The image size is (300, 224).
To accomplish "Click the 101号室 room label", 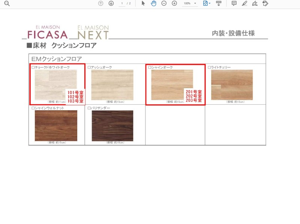I will [76, 92].
